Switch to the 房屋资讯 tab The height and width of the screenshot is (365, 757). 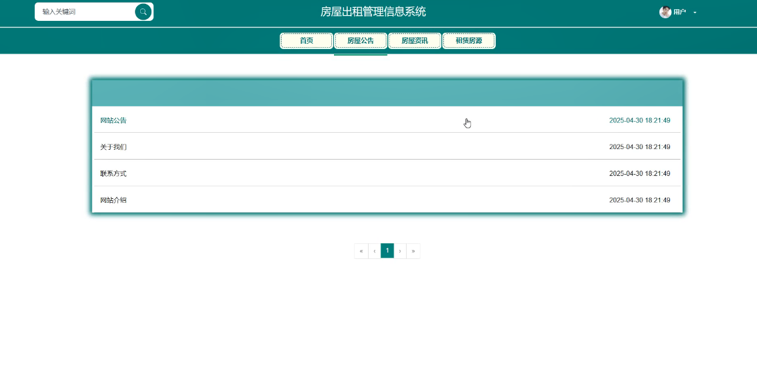[415, 41]
